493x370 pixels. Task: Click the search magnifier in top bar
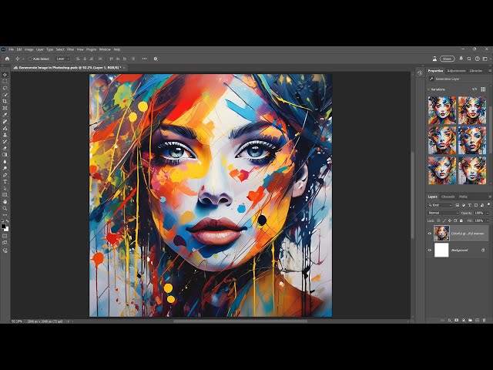point(469,59)
